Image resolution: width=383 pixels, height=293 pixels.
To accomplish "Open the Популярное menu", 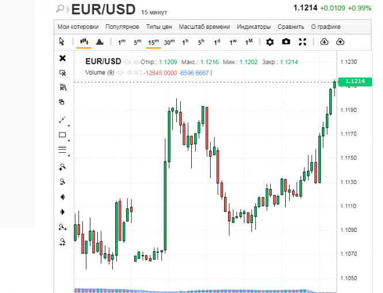I will (x=122, y=27).
